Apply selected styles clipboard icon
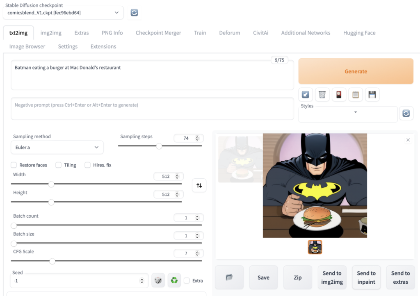 coord(356,94)
